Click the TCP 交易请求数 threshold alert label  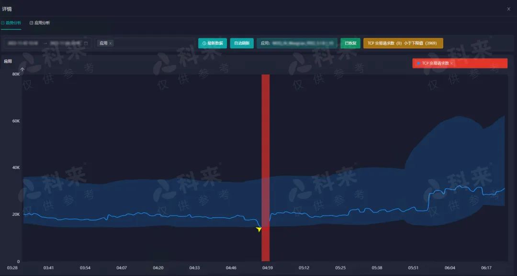403,43
